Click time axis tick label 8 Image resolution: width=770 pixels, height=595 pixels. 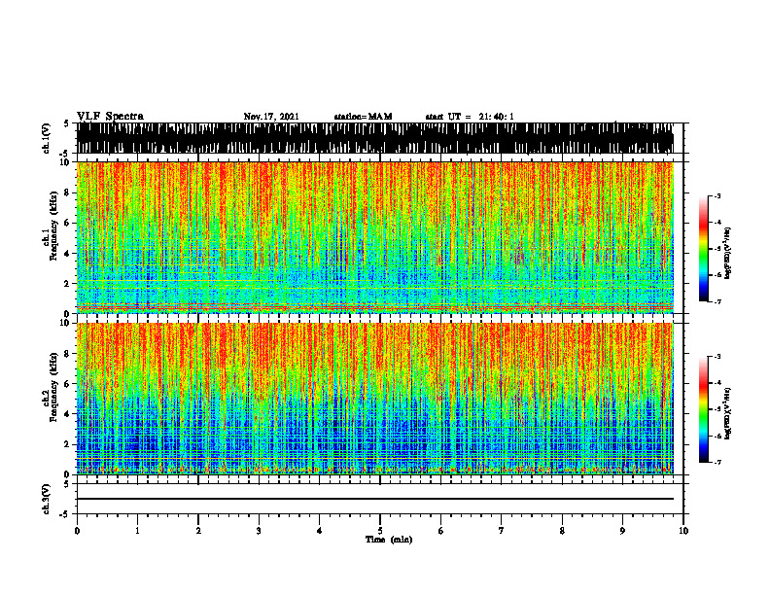tap(562, 531)
